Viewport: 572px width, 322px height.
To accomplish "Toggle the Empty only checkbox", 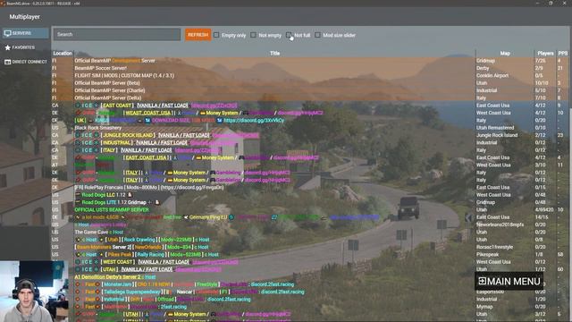I will click(216, 35).
